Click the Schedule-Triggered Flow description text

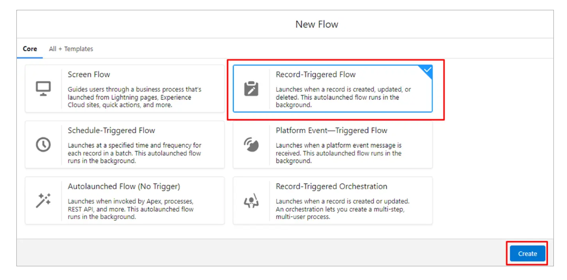(134, 153)
